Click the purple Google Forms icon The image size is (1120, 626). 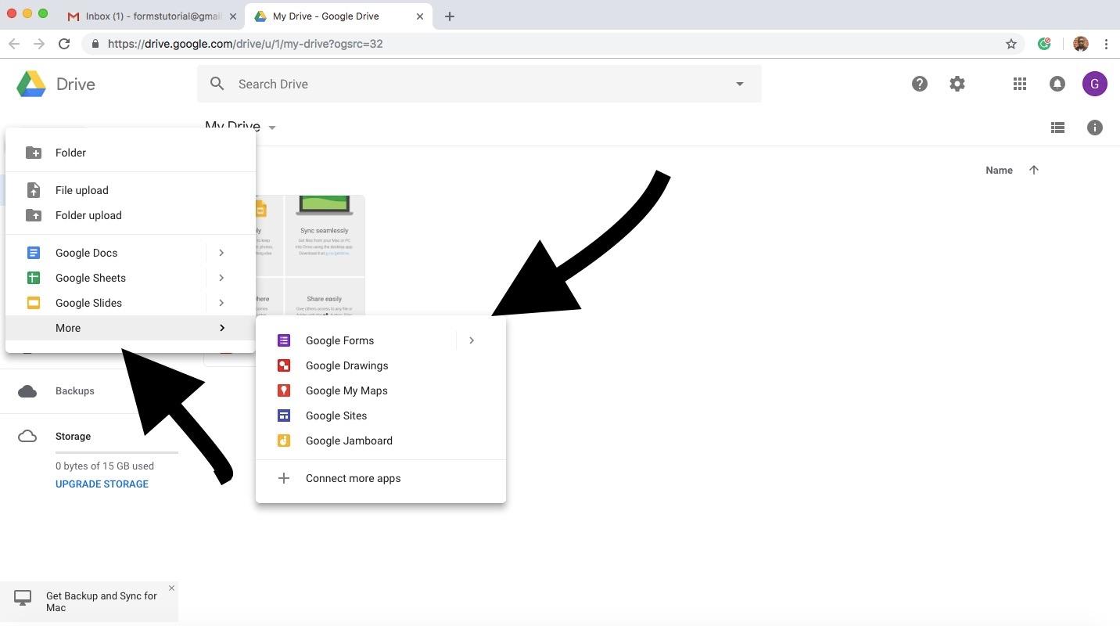[284, 340]
